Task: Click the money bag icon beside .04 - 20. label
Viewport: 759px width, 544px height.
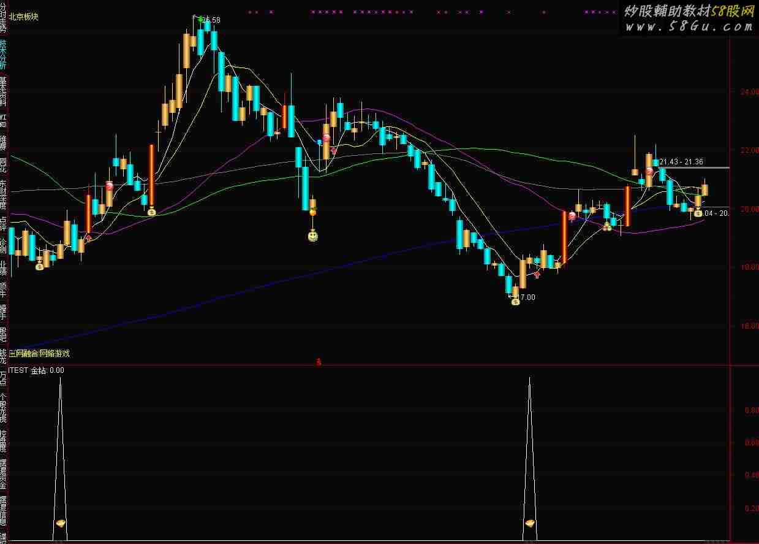Action: pyautogui.click(x=698, y=213)
